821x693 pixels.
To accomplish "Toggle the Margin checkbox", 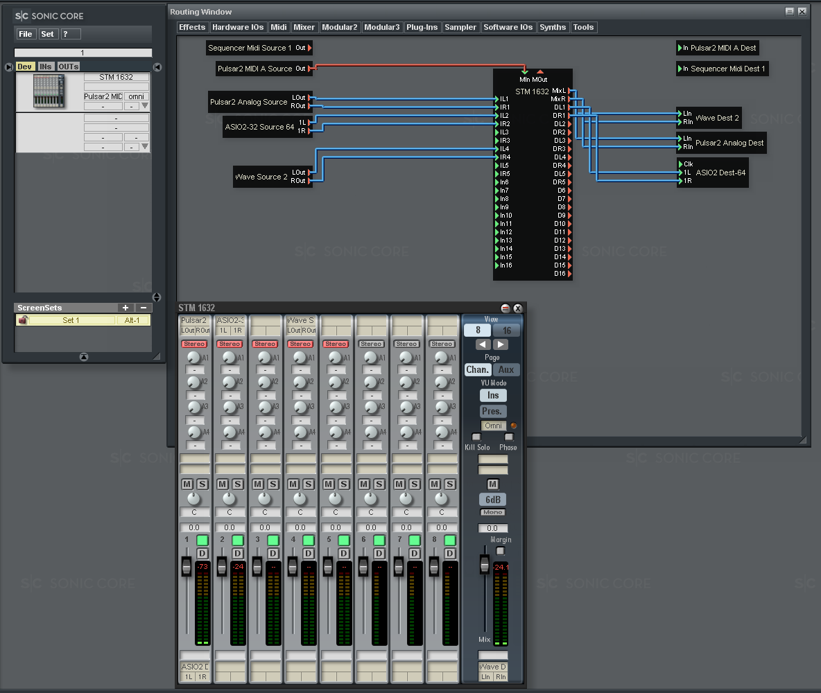I will 500,551.
